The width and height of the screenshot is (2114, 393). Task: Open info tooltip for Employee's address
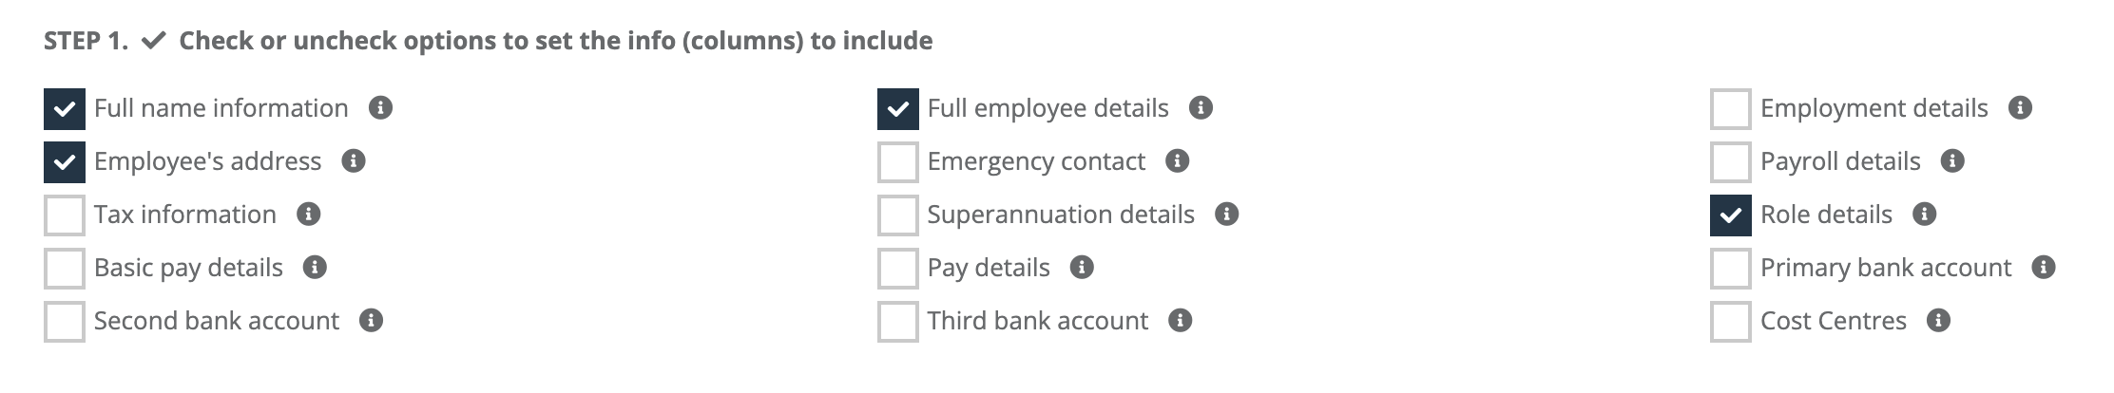(x=354, y=161)
